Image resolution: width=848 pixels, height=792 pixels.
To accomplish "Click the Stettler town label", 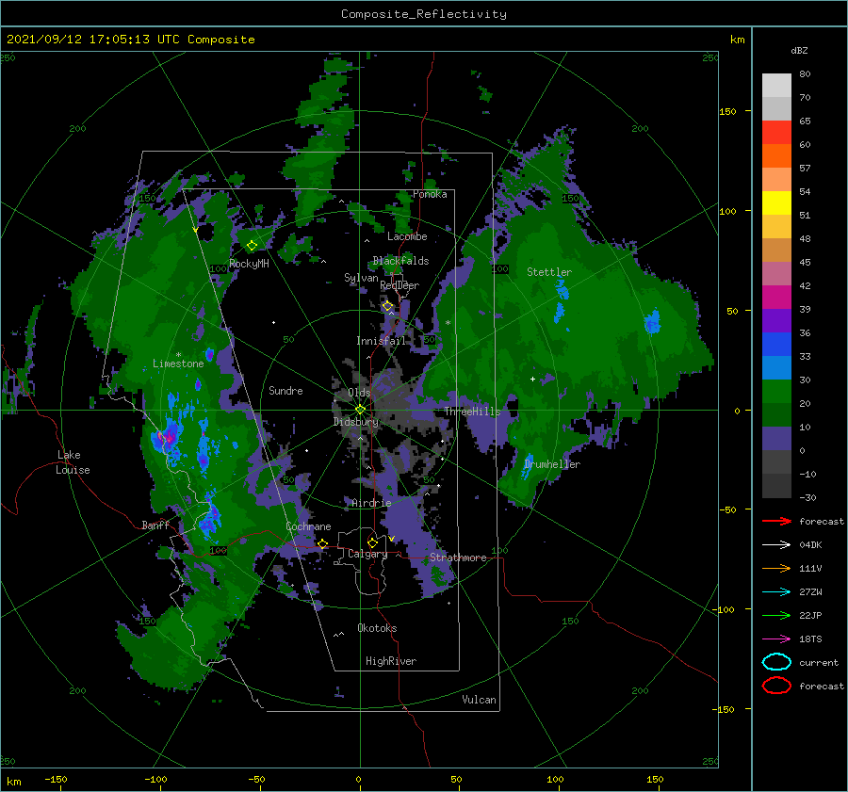I will coord(549,272).
